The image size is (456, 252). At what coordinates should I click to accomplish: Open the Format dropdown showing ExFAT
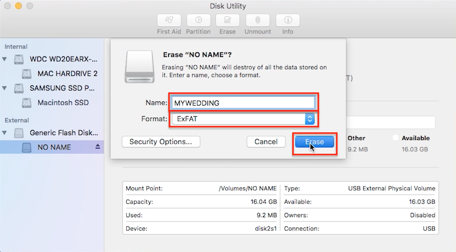click(310, 119)
